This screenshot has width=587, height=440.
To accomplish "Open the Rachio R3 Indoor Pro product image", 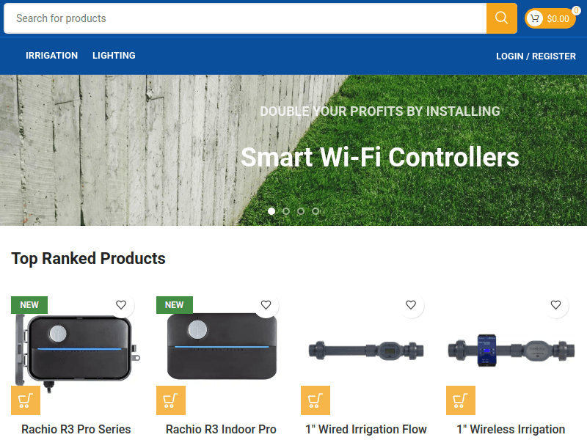I will [x=222, y=346].
